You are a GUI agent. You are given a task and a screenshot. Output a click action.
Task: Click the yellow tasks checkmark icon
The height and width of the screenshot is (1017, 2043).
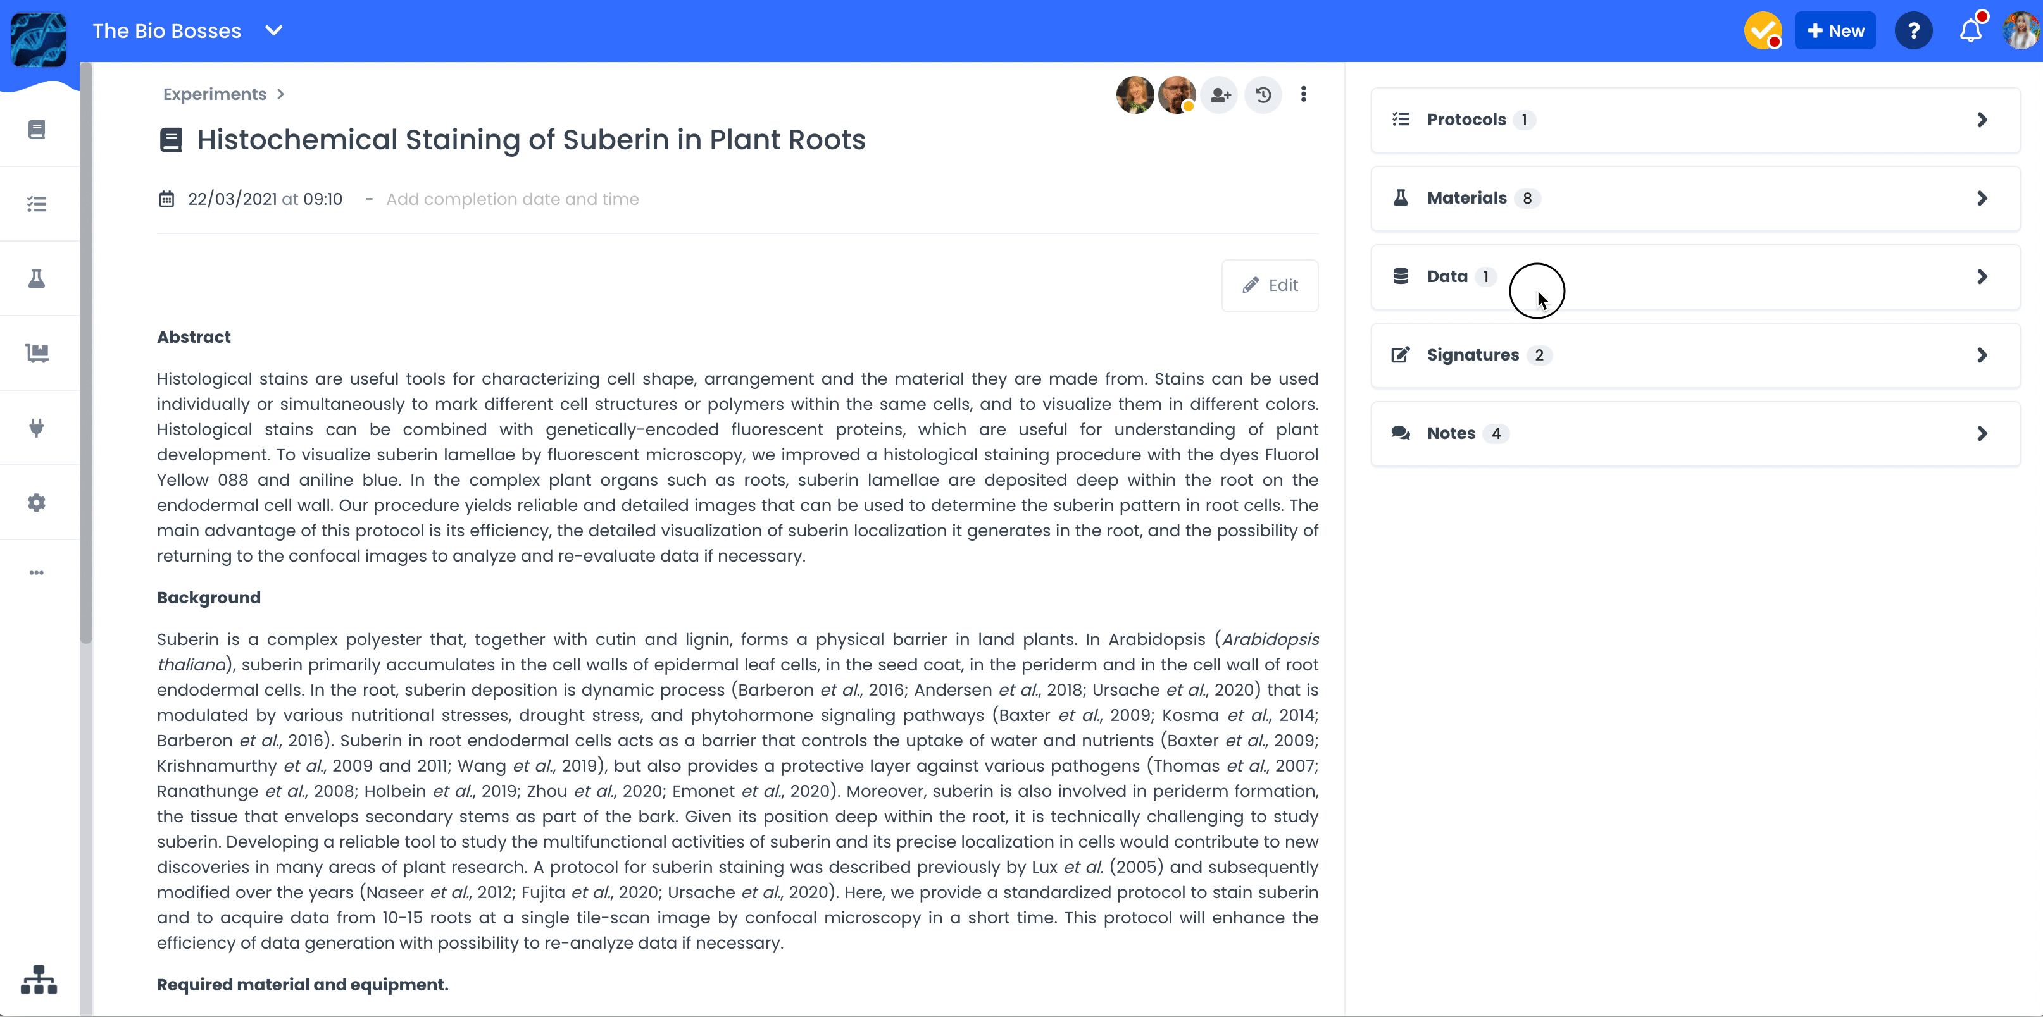[1762, 31]
